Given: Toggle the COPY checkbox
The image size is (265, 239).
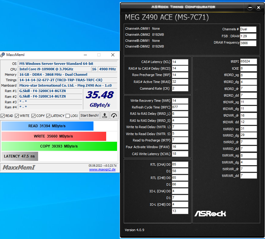Looking at the screenshot, I should point(33,116).
